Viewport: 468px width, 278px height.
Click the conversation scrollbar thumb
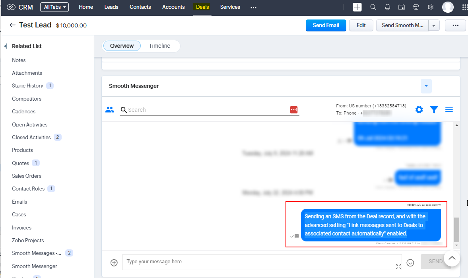pyautogui.click(x=456, y=229)
